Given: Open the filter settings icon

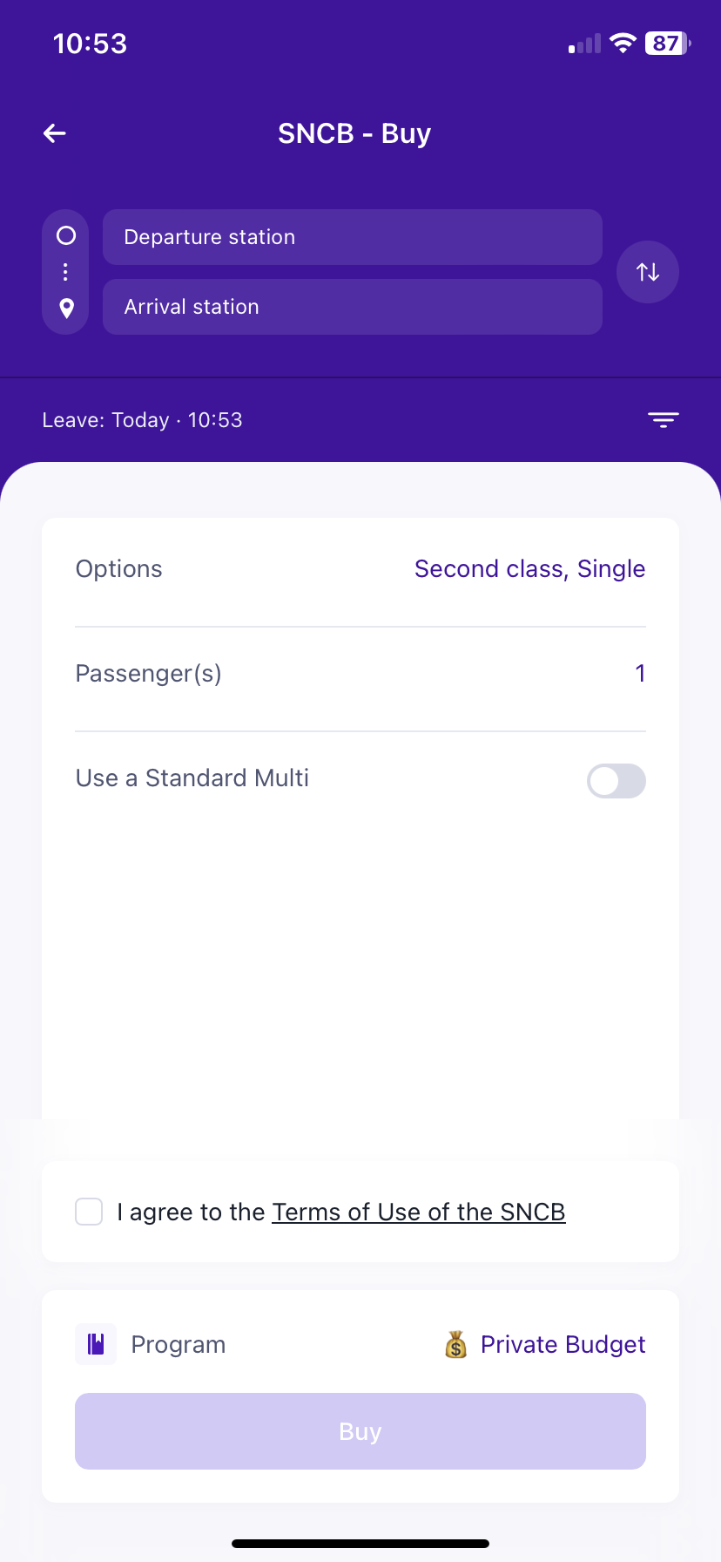Looking at the screenshot, I should pyautogui.click(x=663, y=420).
